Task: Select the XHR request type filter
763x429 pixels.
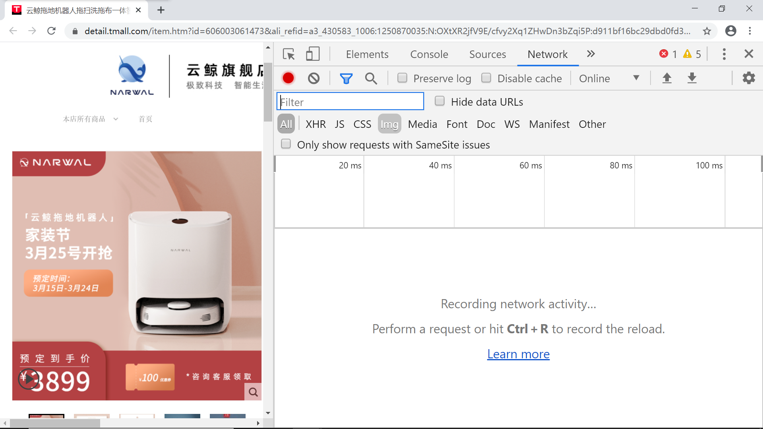Action: 316,124
